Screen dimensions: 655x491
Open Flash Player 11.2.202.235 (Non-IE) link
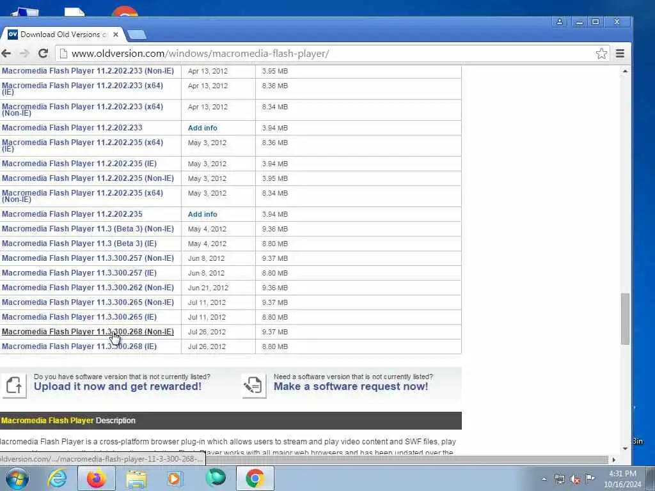(x=88, y=178)
